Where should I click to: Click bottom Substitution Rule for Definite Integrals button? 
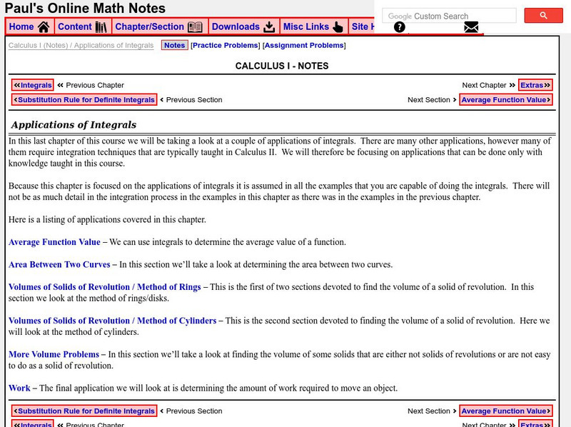pyautogui.click(x=84, y=411)
